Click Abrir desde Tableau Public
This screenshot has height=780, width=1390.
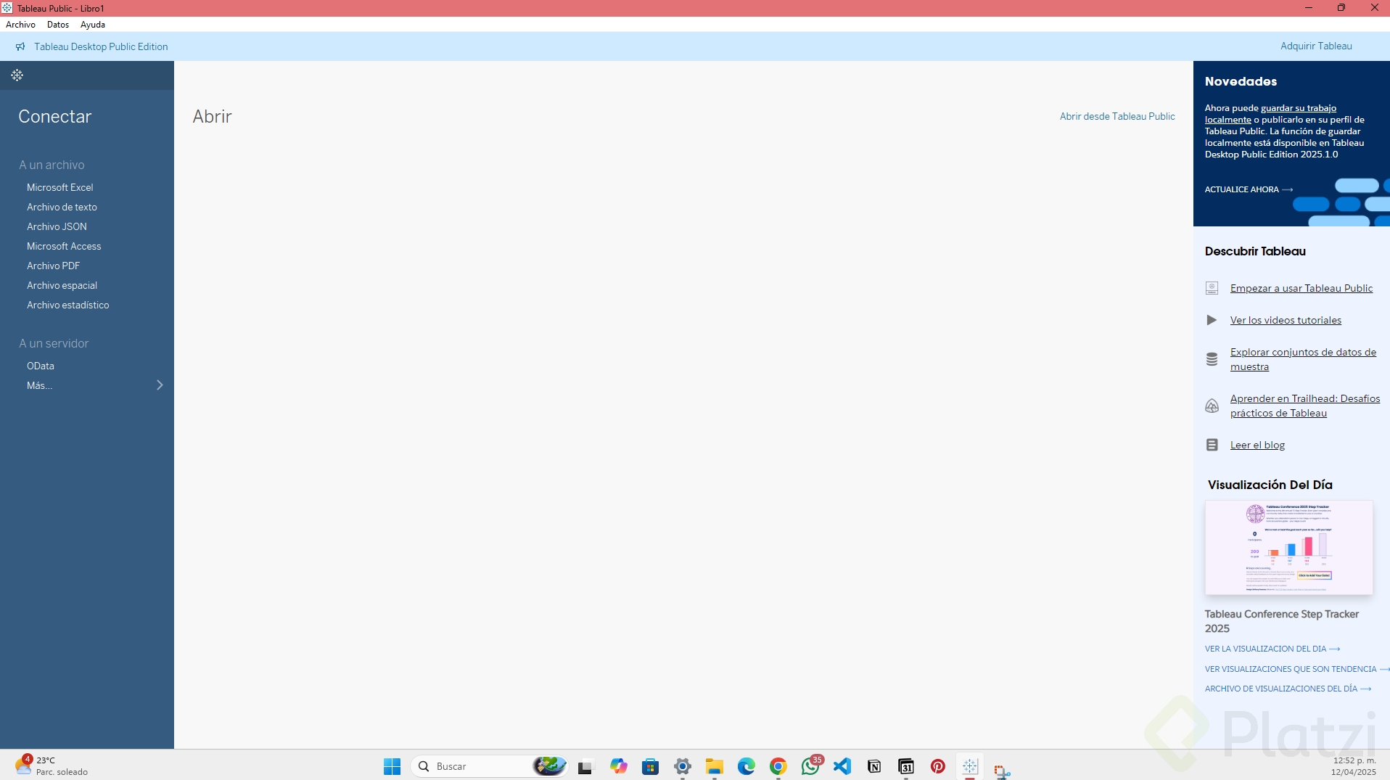[1117, 116]
